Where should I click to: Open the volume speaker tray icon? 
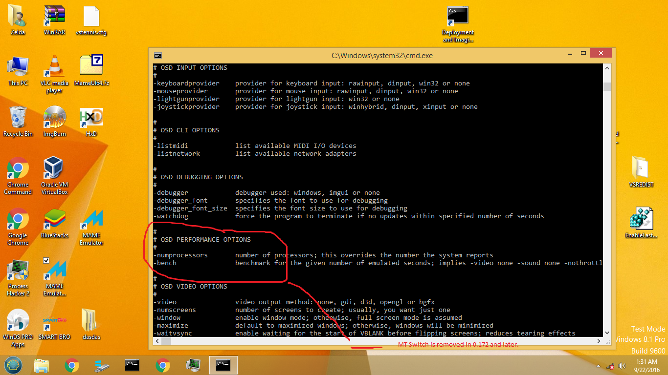click(x=622, y=366)
